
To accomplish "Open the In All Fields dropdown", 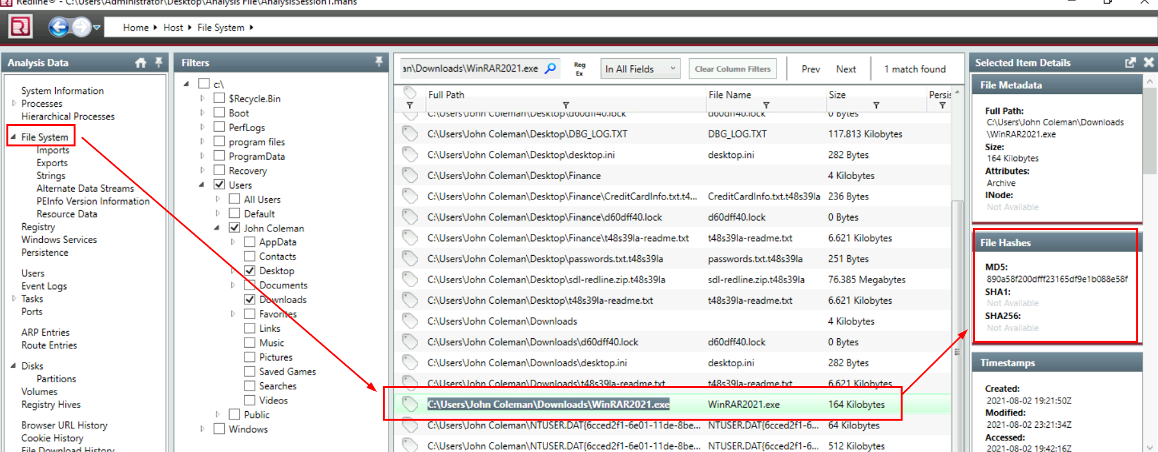I will coord(640,69).
